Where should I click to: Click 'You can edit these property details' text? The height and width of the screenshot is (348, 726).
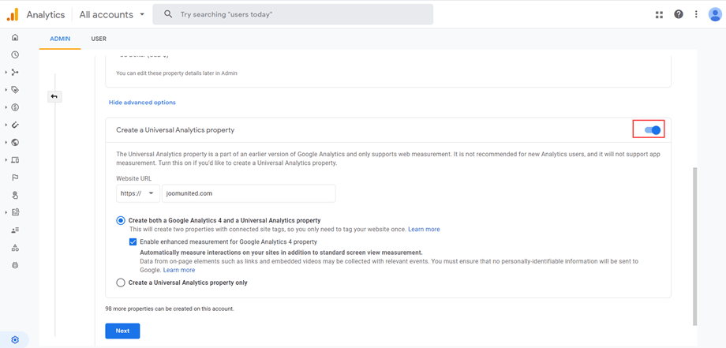177,73
